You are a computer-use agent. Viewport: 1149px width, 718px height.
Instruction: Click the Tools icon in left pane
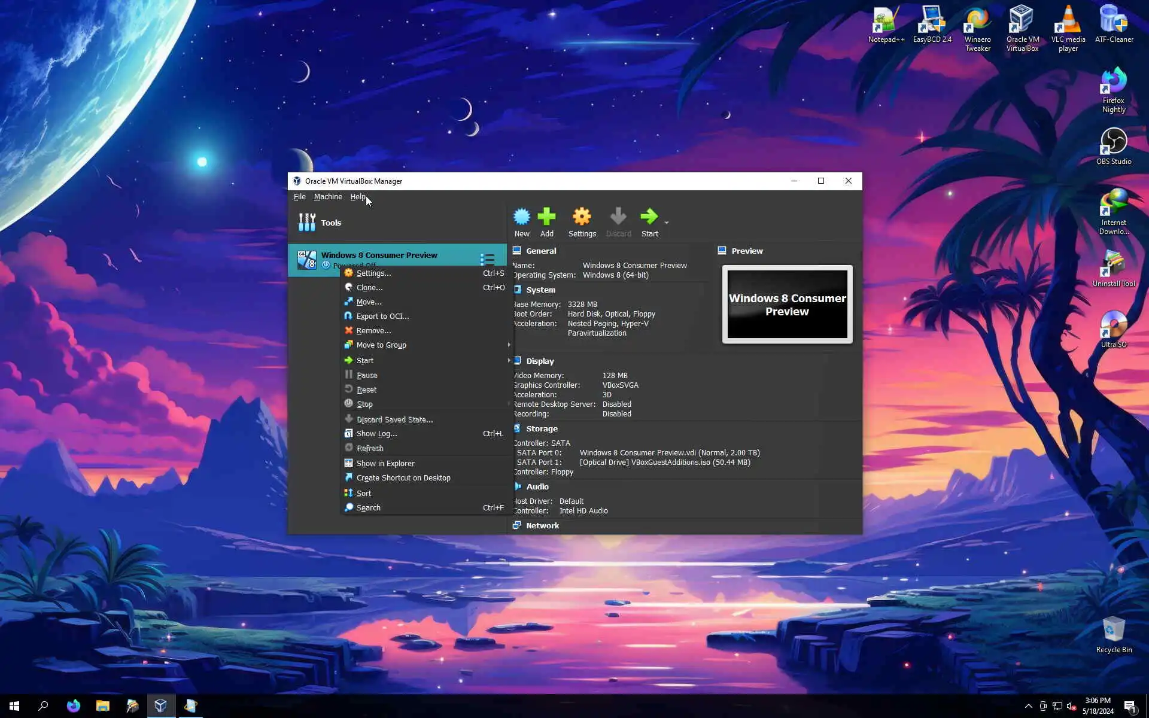pos(307,223)
